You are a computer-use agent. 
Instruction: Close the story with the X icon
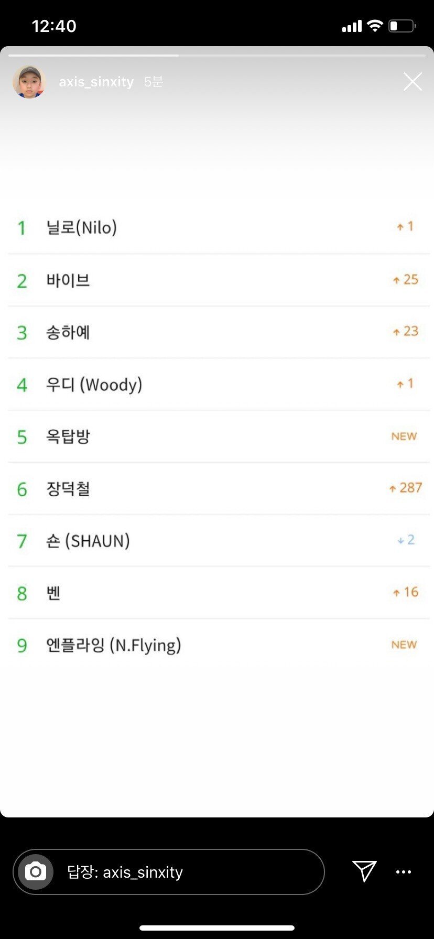pos(413,82)
